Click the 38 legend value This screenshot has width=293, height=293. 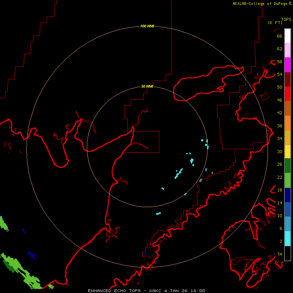coord(280,126)
